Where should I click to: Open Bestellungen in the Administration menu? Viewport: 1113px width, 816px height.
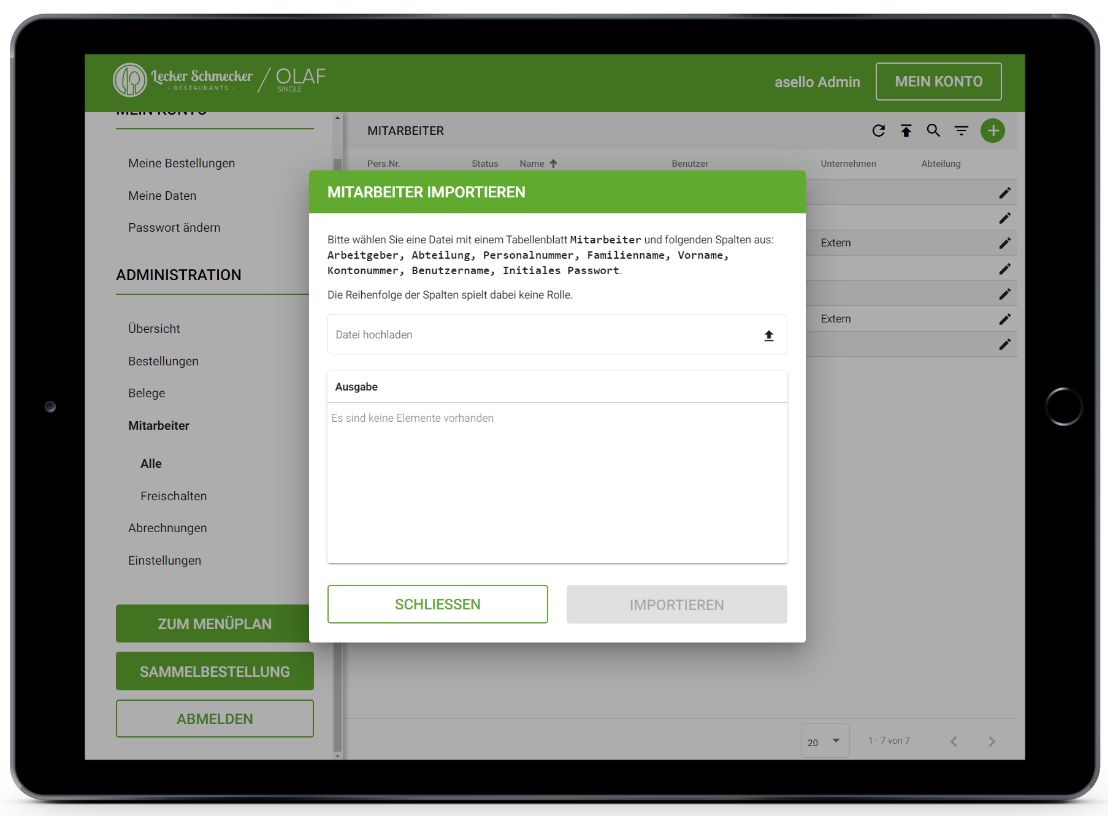163,361
